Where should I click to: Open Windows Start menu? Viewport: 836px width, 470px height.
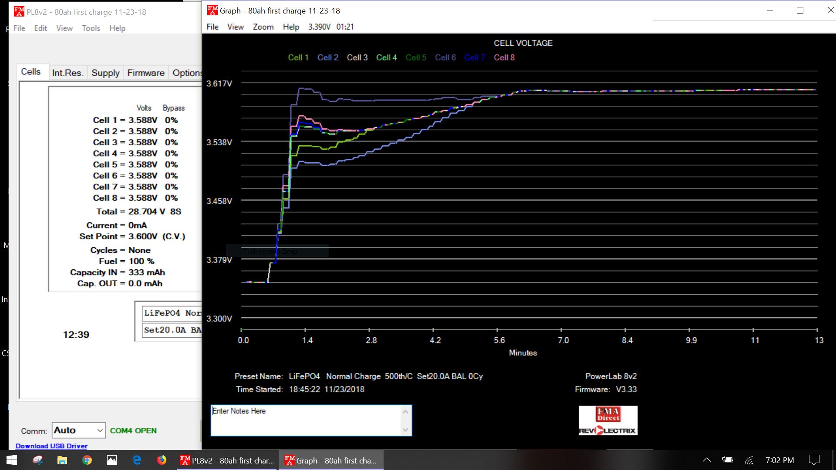pos(12,460)
